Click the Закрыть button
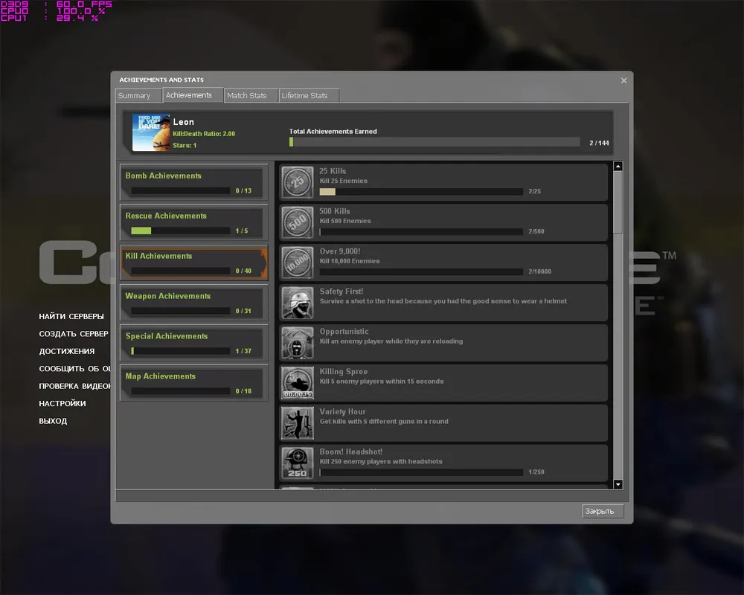The height and width of the screenshot is (595, 744). 602,511
